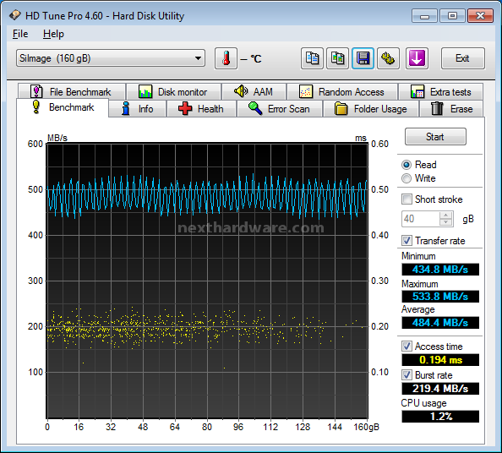
Task: Click the Exit button
Action: click(x=462, y=58)
